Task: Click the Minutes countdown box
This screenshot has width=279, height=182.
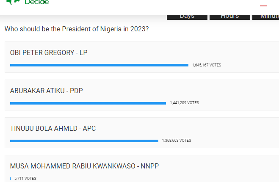Action: [x=265, y=17]
